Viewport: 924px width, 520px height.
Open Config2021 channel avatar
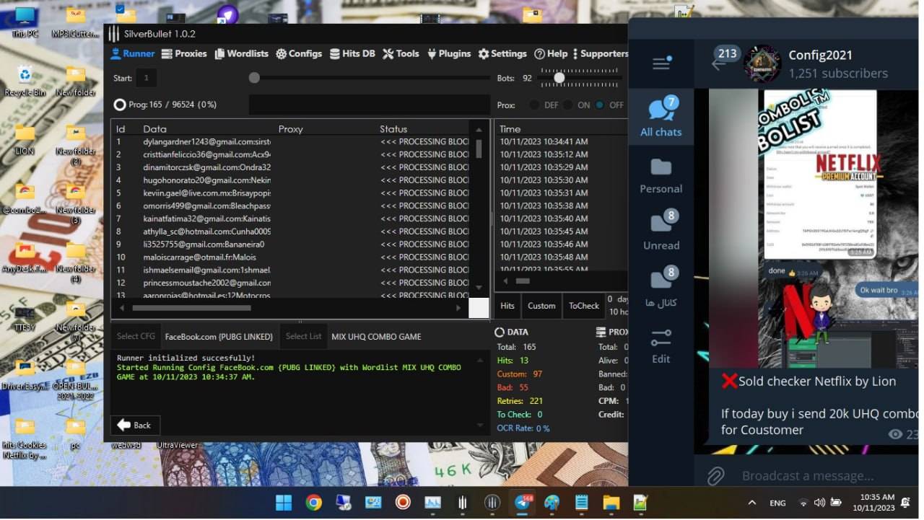[762, 63]
